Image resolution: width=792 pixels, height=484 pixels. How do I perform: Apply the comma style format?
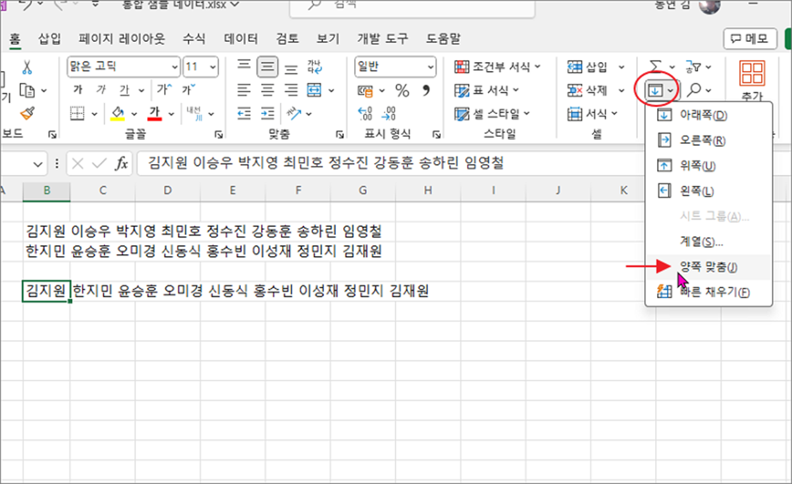click(426, 90)
